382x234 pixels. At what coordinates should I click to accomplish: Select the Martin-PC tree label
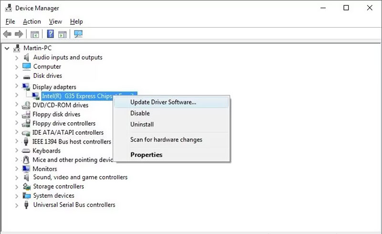pos(38,48)
